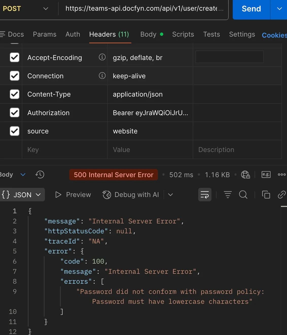Click the Authorization header key cell

pyautogui.click(x=65, y=113)
